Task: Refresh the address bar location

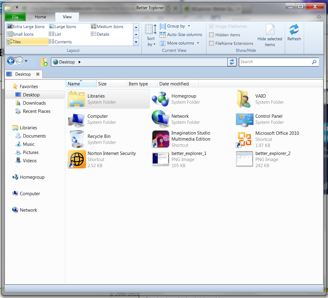Action: (232, 62)
